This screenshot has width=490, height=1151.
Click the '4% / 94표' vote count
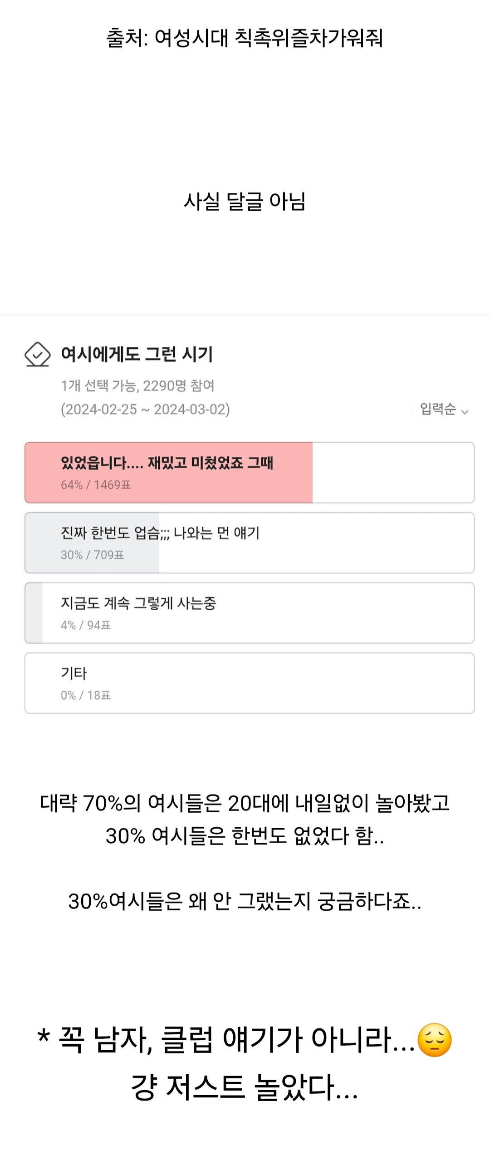[x=86, y=625]
